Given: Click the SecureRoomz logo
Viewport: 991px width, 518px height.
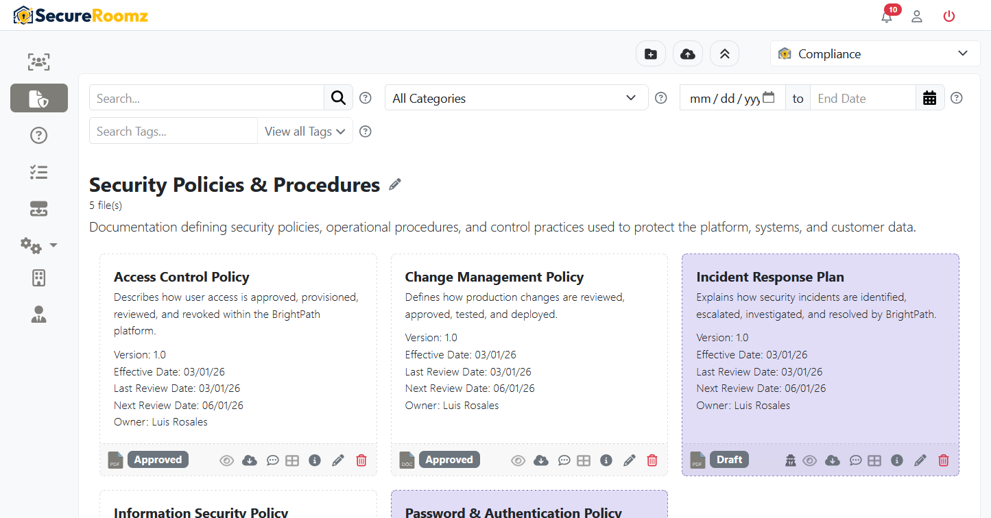Looking at the screenshot, I should (x=81, y=15).
